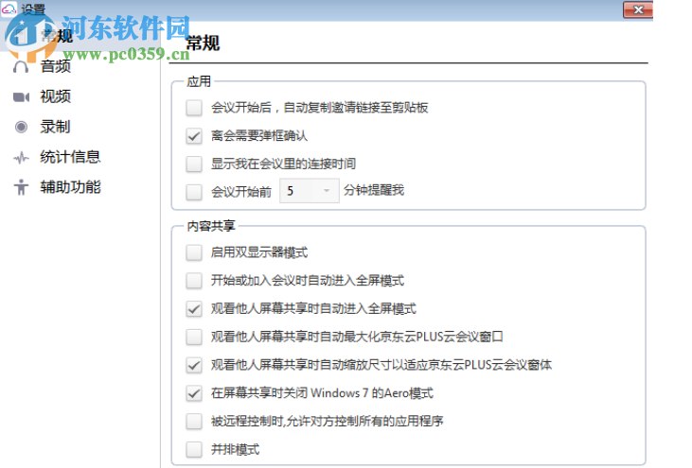Enable 显示我在会议里的连接时间 checkbox
Screen dimensions: 692x468
coord(194,164)
